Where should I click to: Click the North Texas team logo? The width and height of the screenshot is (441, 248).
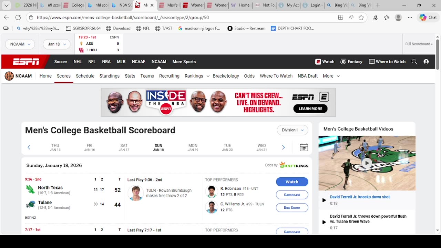coord(30,190)
